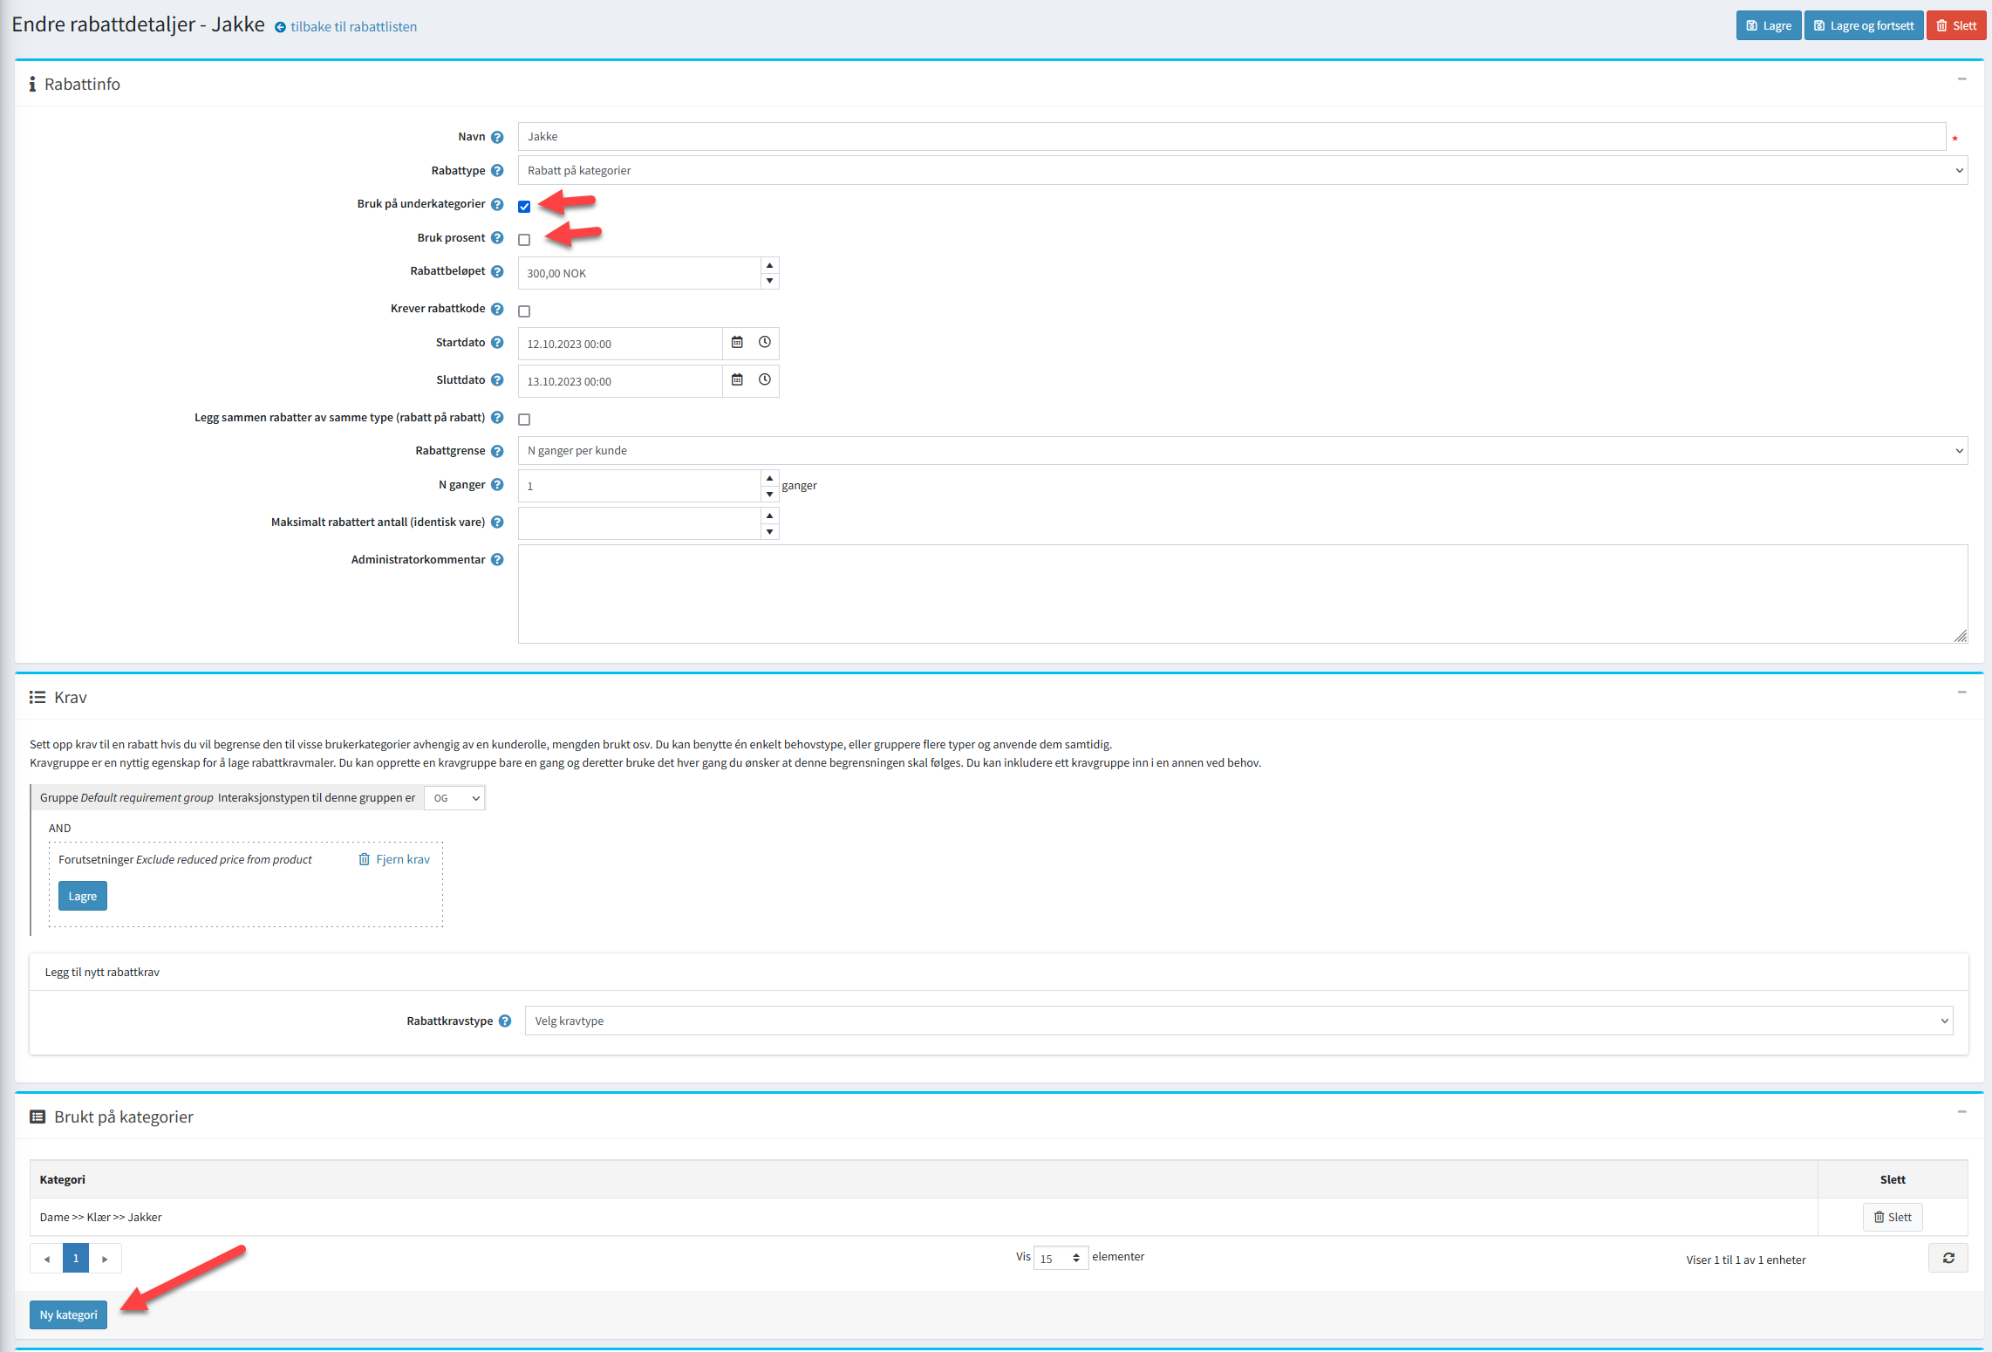Screen dimensions: 1992x1352
Task: Open the Rabattype dropdown
Action: coord(1242,171)
